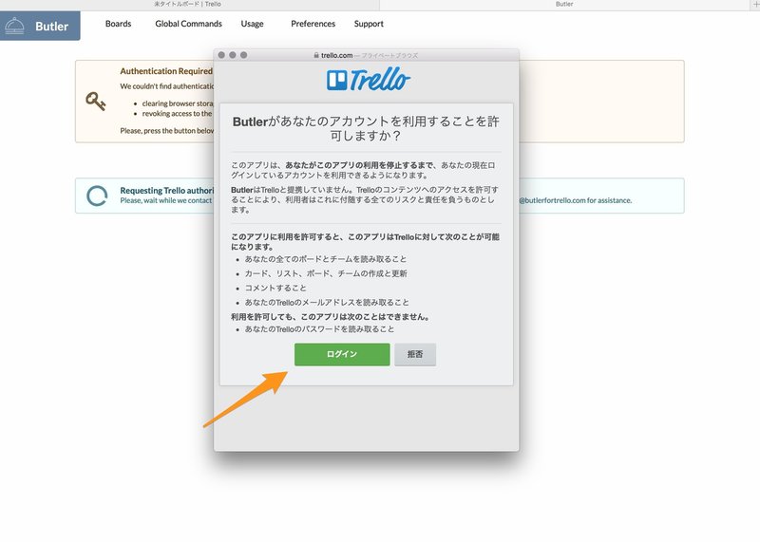Click the 'Please, wait while we contact' text
The width and height of the screenshot is (760, 542).
point(166,200)
